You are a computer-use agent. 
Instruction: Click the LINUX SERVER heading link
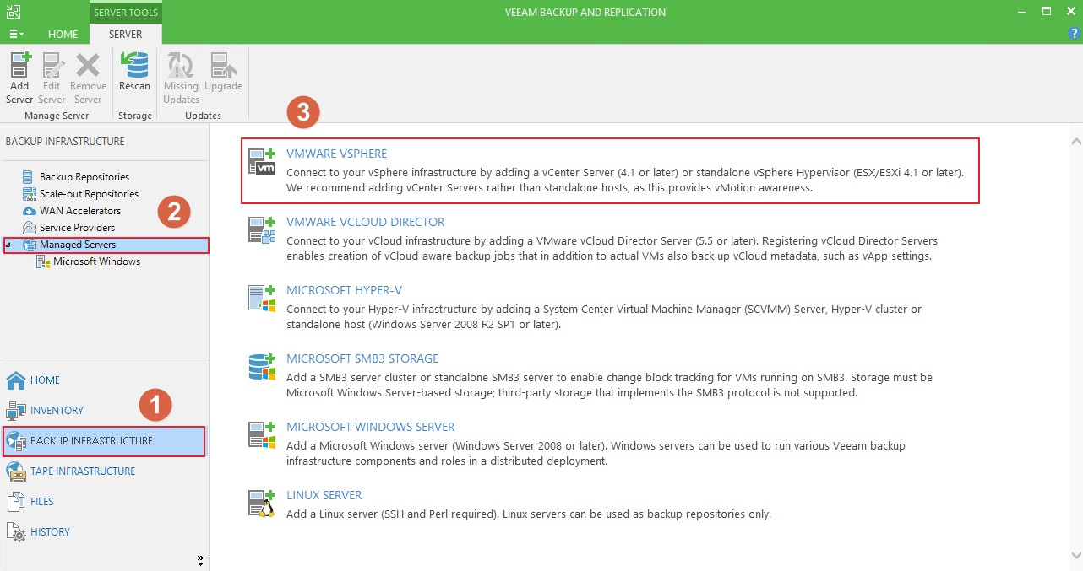pyautogui.click(x=324, y=495)
